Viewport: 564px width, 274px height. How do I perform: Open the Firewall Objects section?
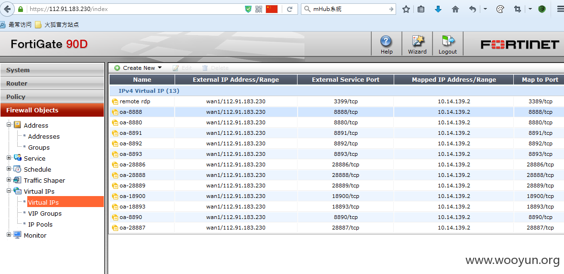tap(52, 110)
